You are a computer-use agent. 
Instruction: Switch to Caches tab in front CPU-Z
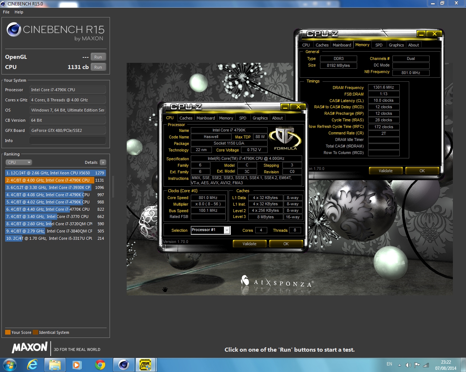point(186,118)
